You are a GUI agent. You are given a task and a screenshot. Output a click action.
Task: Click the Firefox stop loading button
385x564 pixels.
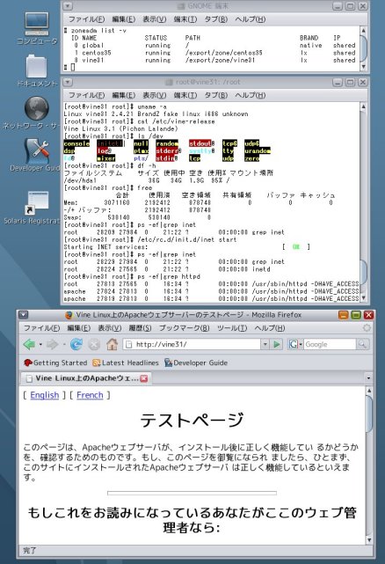click(x=94, y=344)
